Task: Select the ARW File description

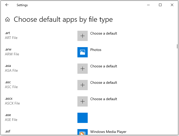Action: click(x=12, y=54)
